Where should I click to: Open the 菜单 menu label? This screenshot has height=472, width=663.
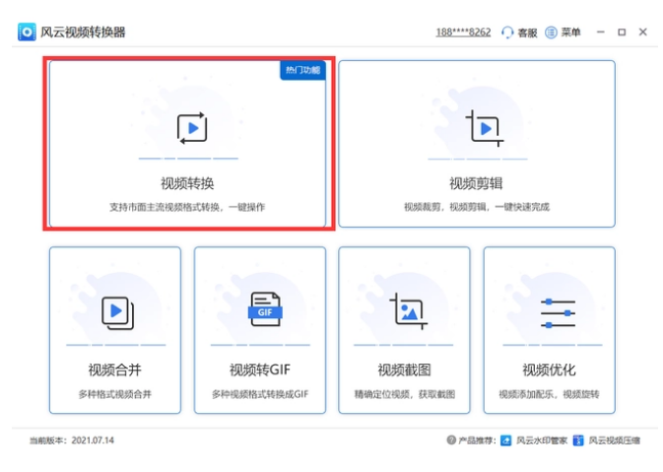click(570, 33)
